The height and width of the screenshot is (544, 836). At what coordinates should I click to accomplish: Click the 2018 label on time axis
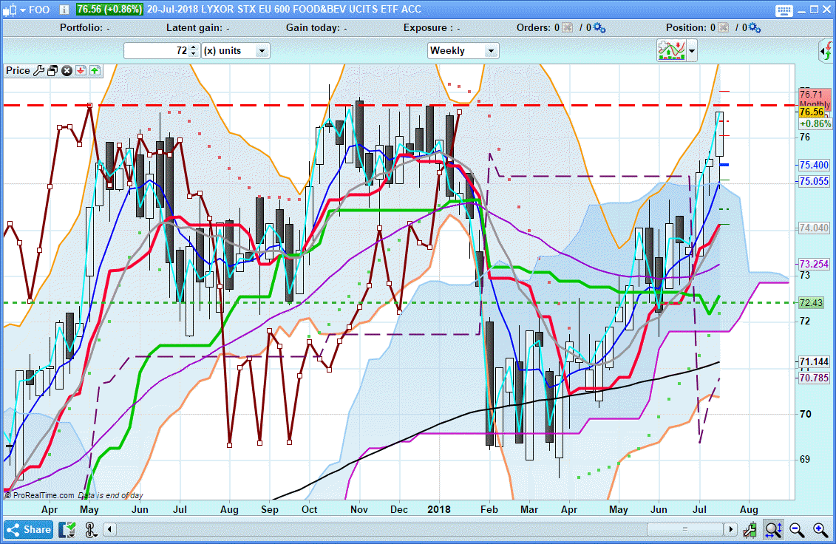[x=439, y=509]
